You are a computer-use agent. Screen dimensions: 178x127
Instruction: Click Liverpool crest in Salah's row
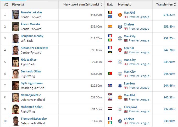tap(120, 109)
